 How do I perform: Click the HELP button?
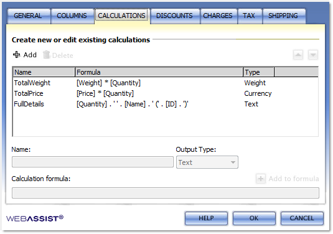coord(206,218)
